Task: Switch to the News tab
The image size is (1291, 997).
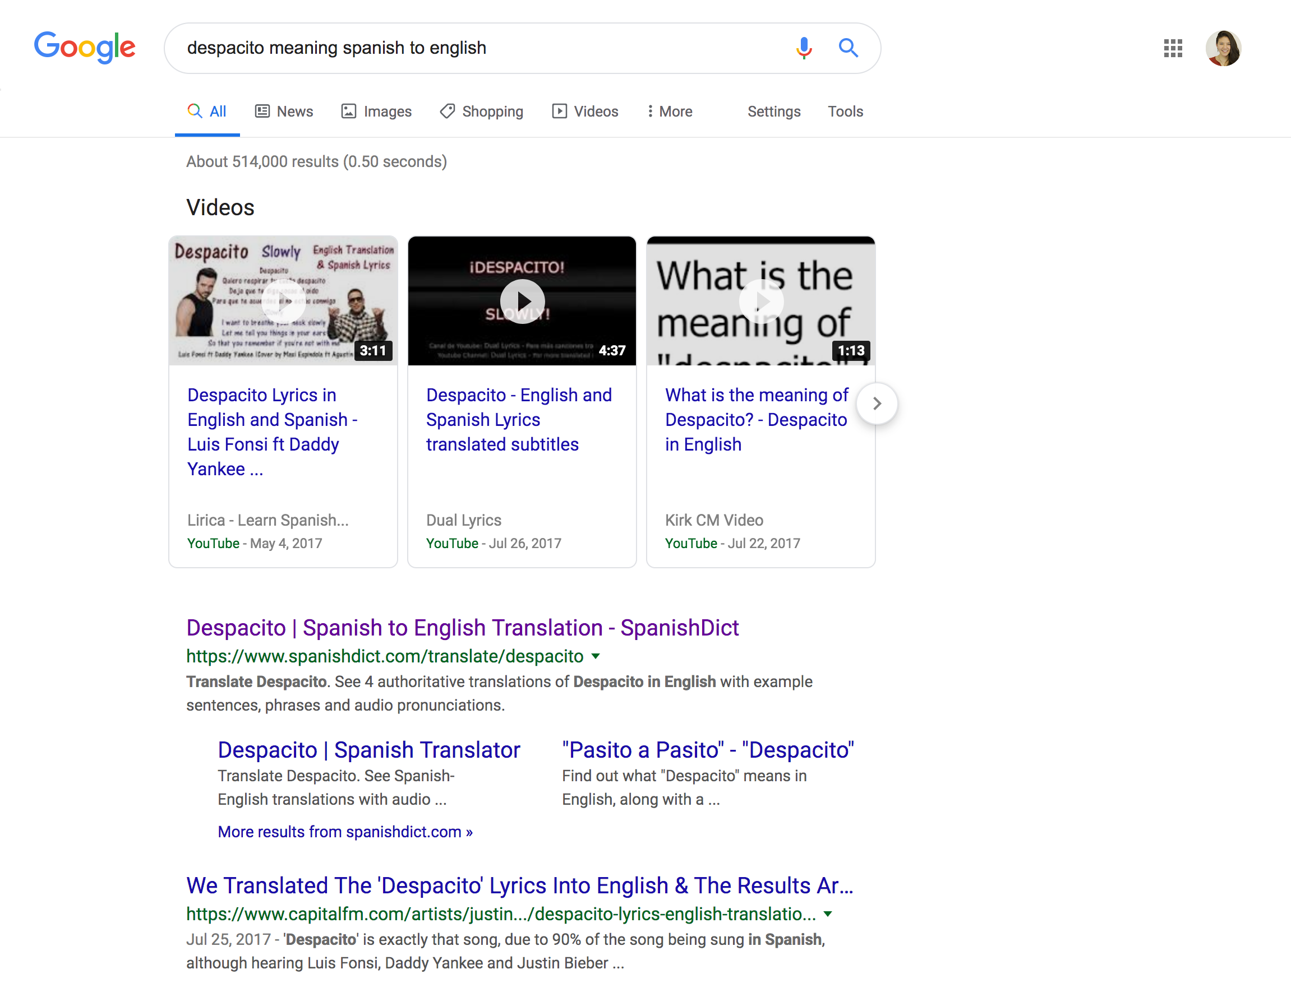Action: (x=284, y=112)
